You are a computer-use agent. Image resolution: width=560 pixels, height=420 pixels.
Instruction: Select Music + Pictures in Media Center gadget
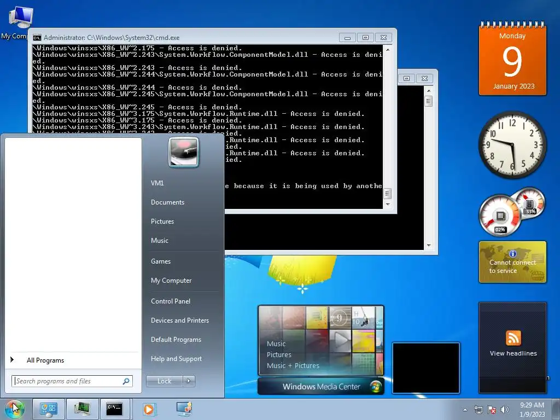coord(293,366)
